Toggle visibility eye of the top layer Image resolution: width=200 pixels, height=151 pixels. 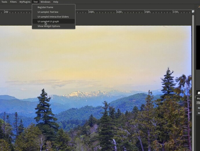click(199, 108)
